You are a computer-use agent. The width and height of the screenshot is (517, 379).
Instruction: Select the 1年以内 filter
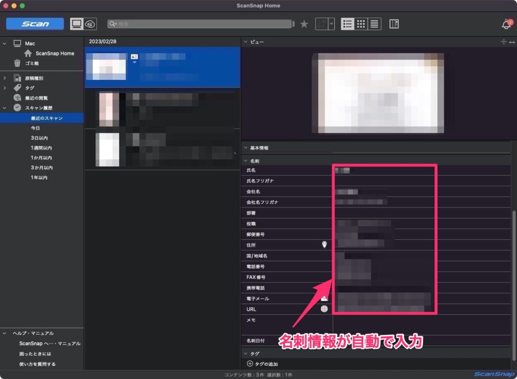coord(39,177)
